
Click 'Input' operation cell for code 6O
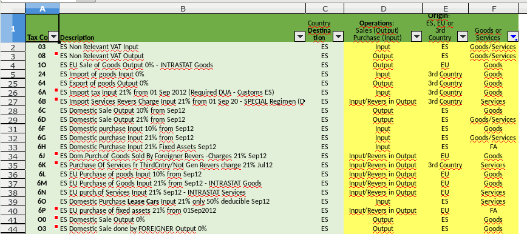click(383, 201)
